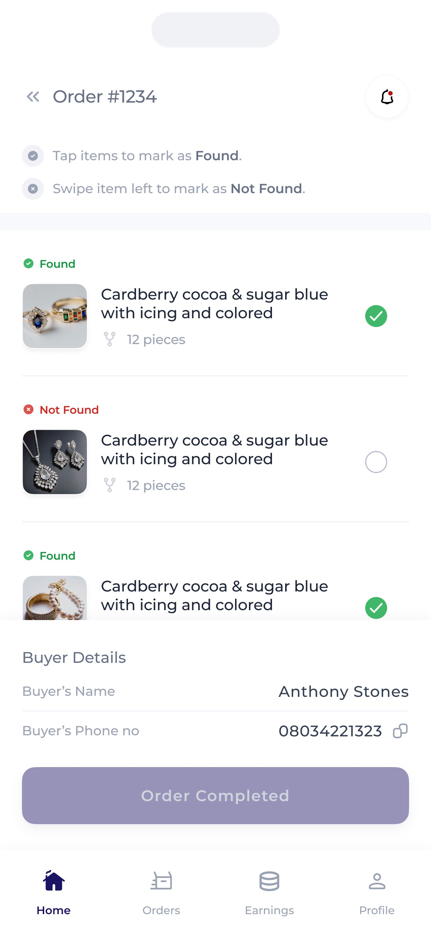Viewport: 431px width, 935px height.
Task: Select buyer name Anthony Stones
Action: pyautogui.click(x=344, y=692)
